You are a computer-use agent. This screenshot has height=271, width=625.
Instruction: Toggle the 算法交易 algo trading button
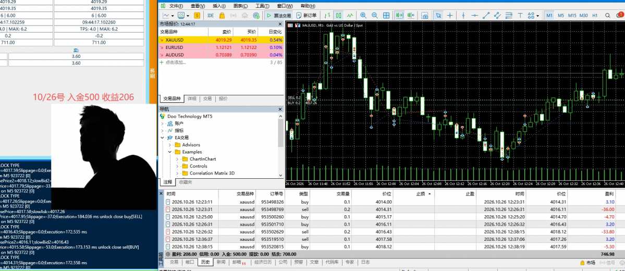pyautogui.click(x=278, y=15)
